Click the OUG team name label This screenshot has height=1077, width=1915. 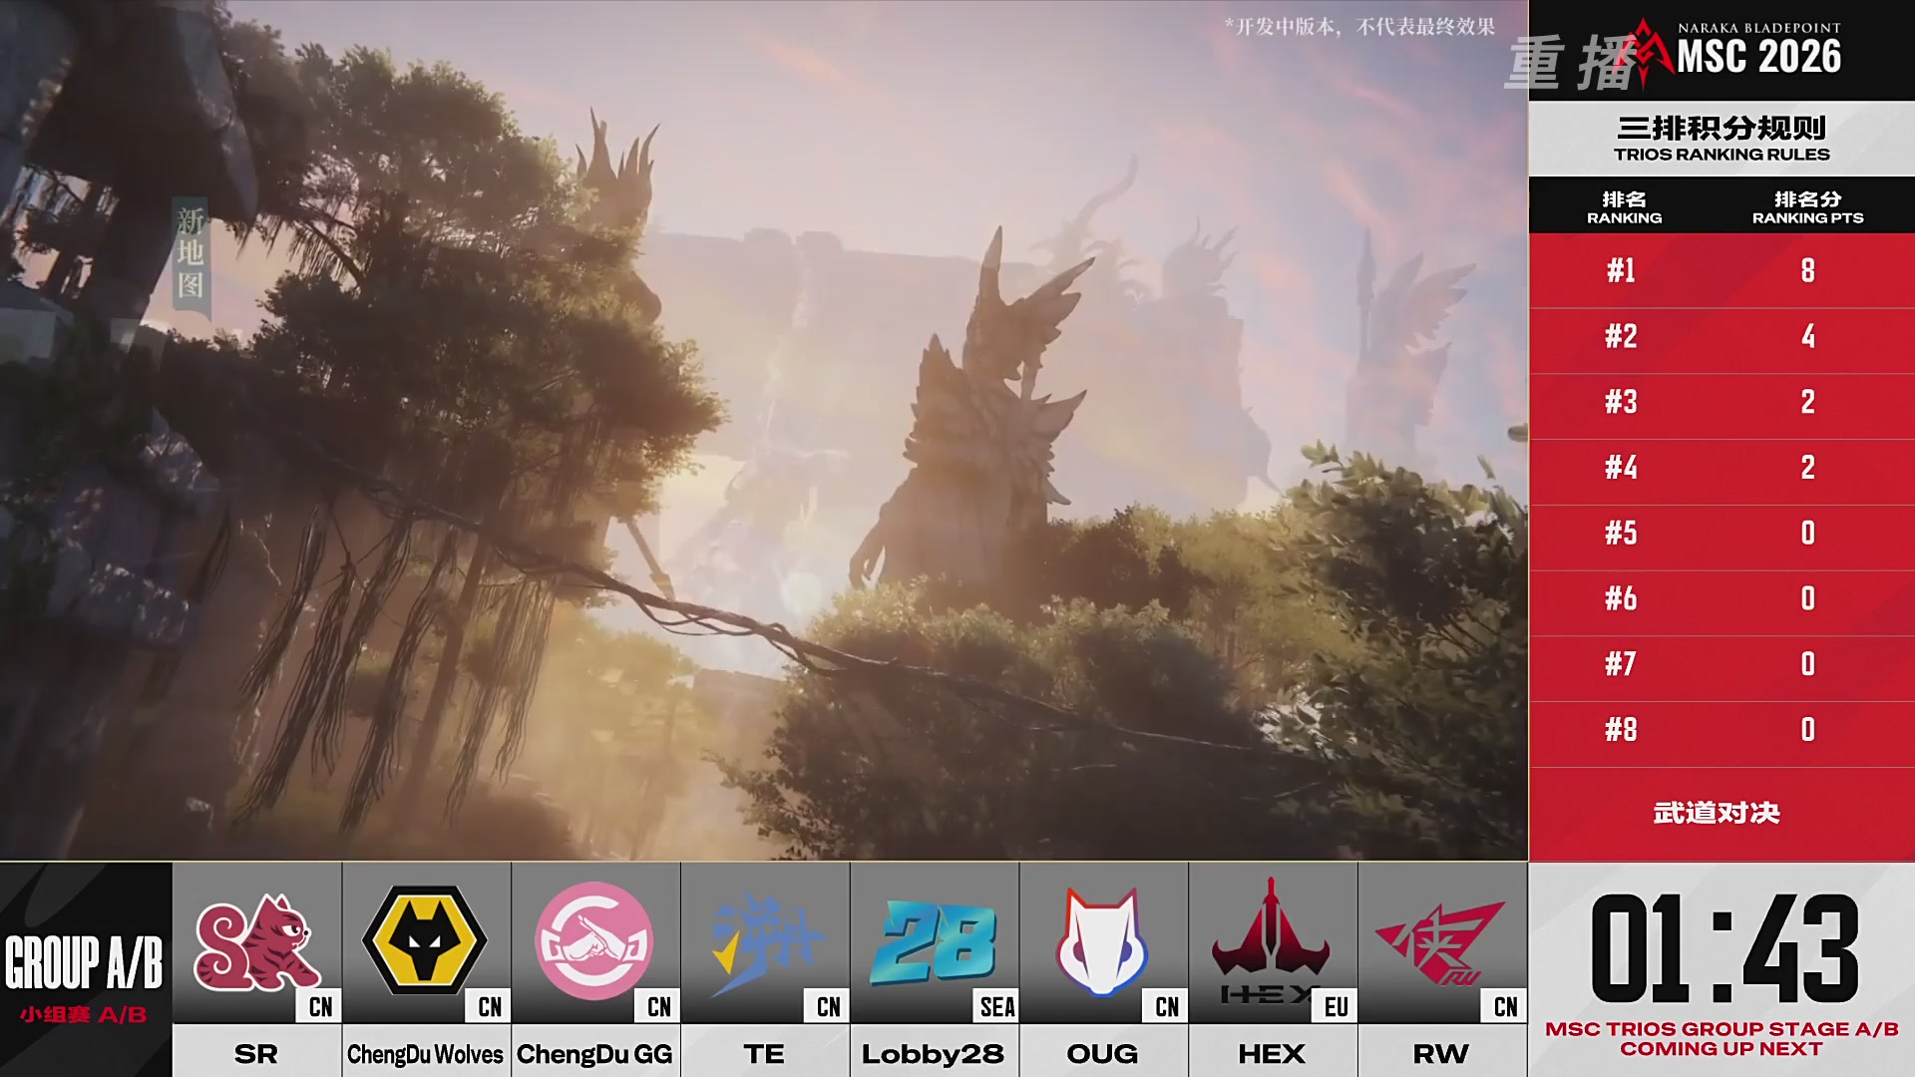[1103, 1053]
